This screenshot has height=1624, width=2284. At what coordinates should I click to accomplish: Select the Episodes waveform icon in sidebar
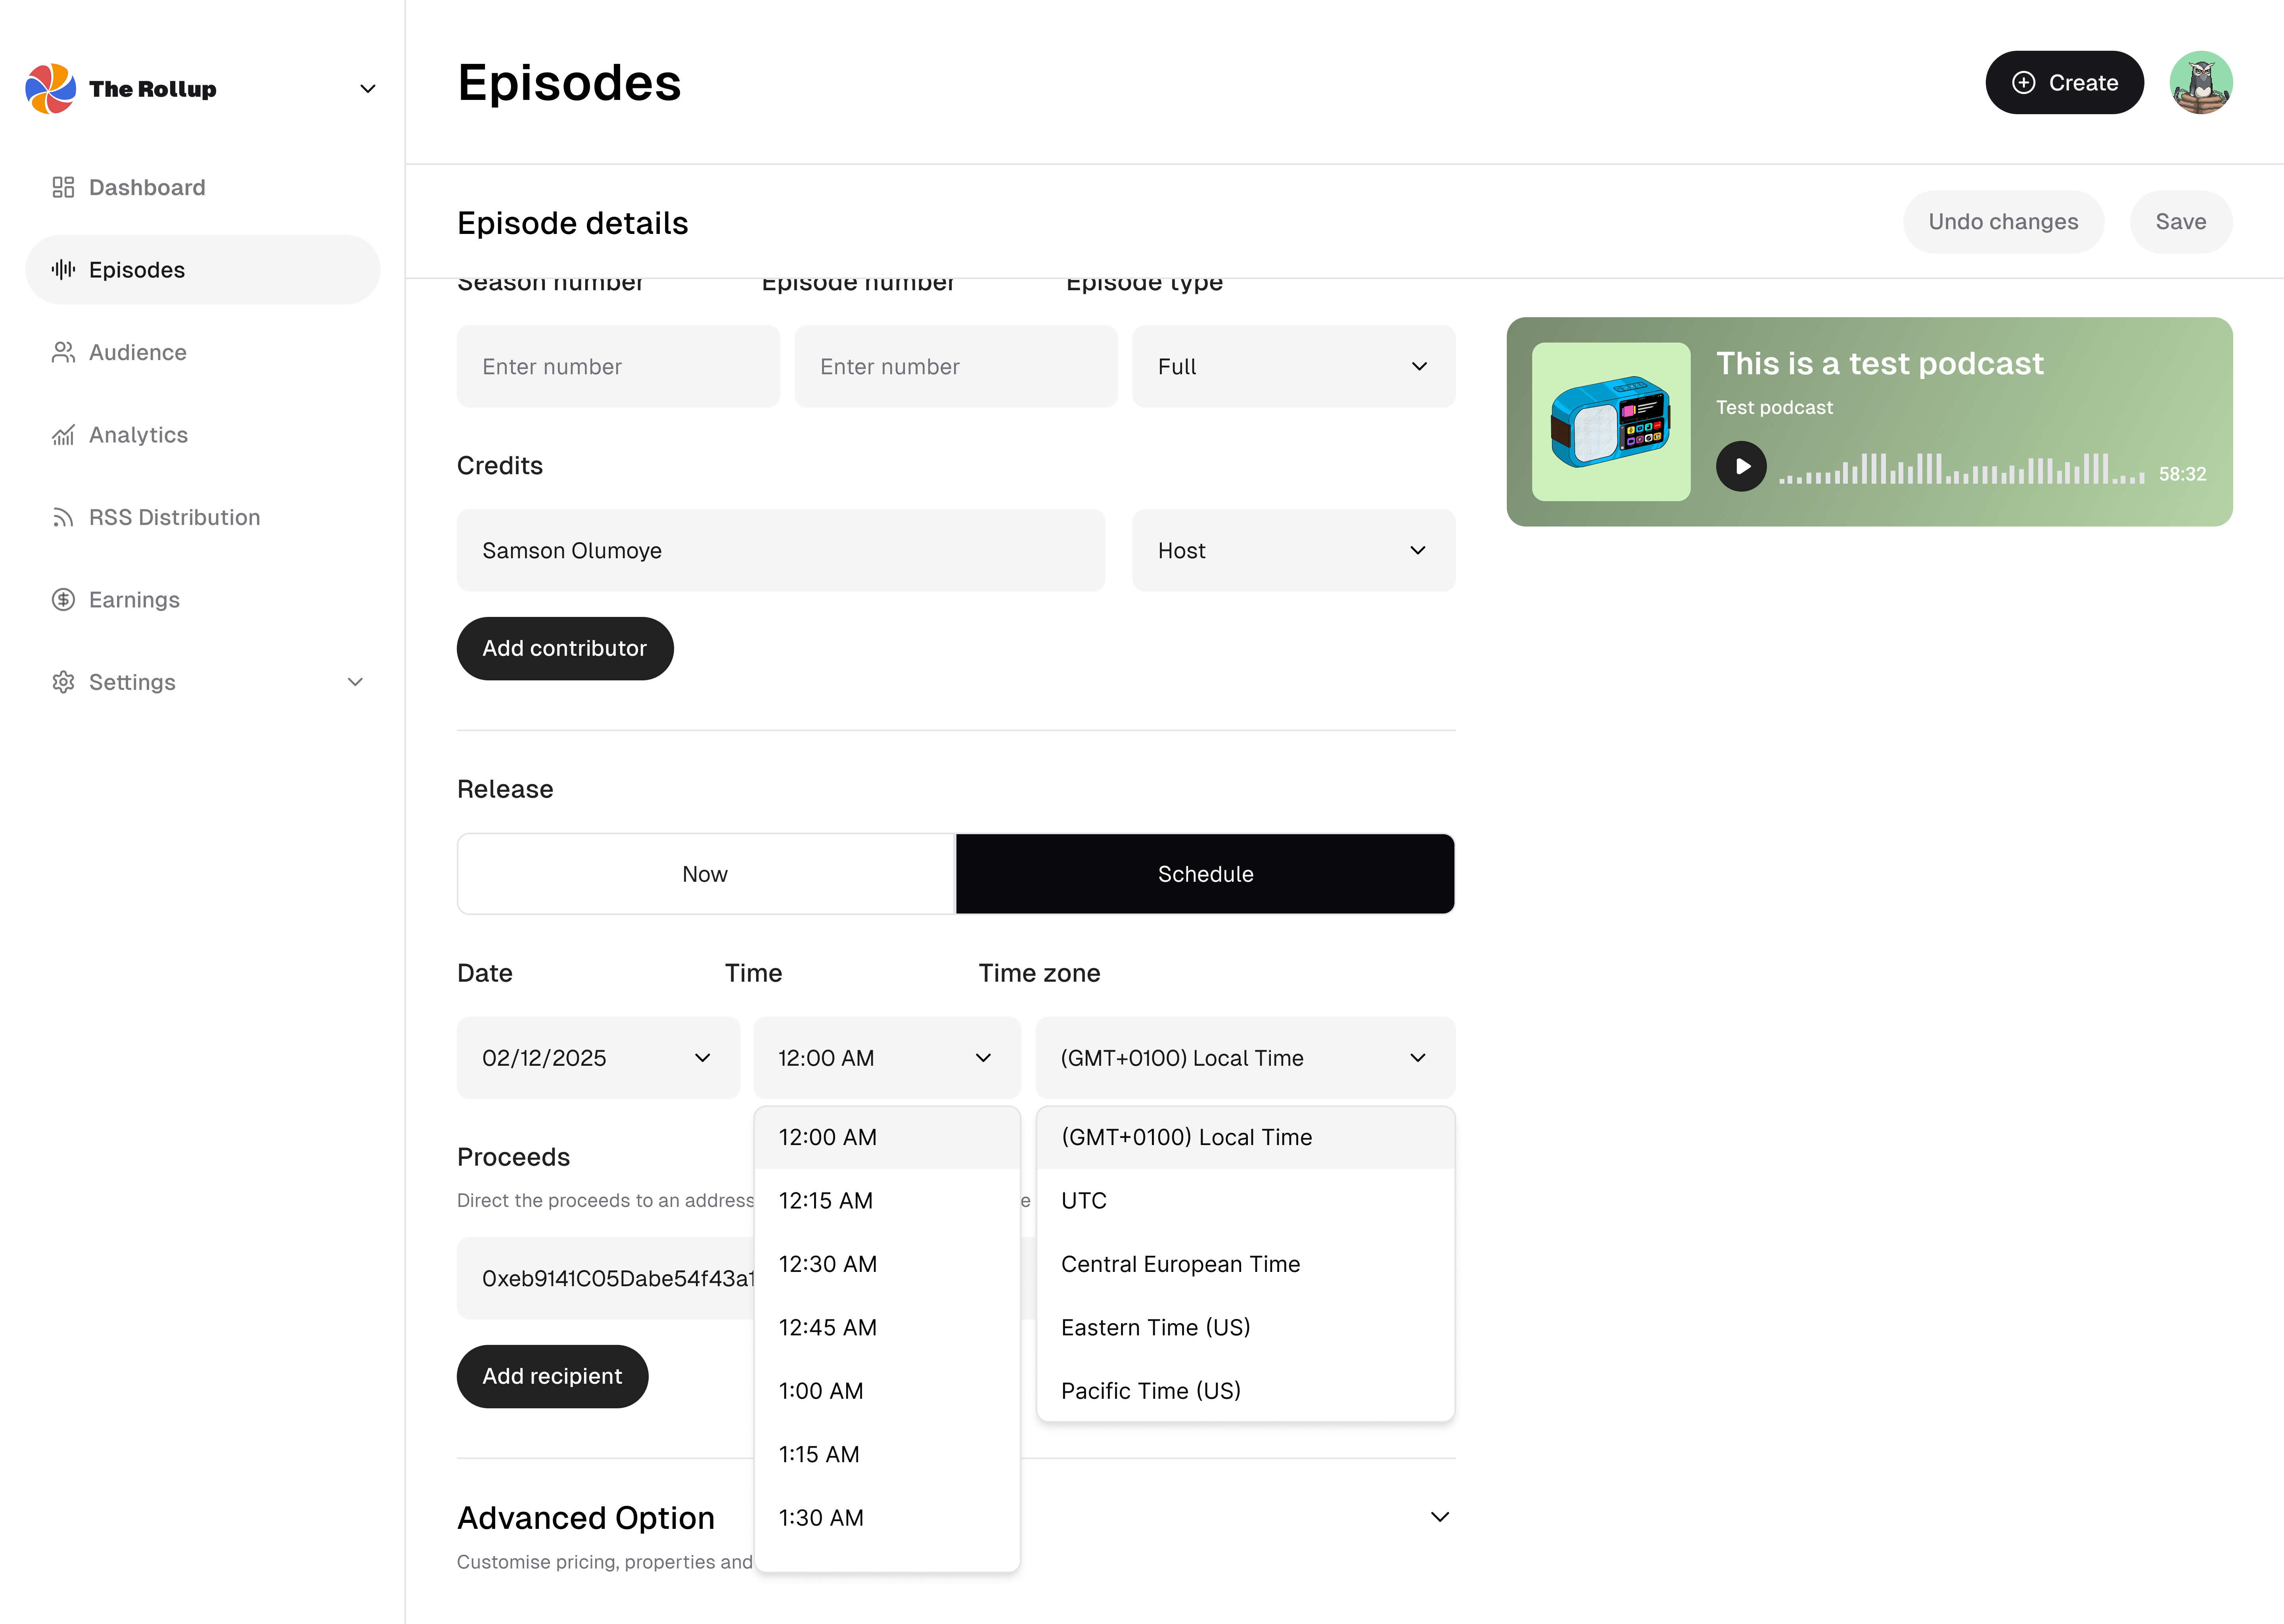63,269
